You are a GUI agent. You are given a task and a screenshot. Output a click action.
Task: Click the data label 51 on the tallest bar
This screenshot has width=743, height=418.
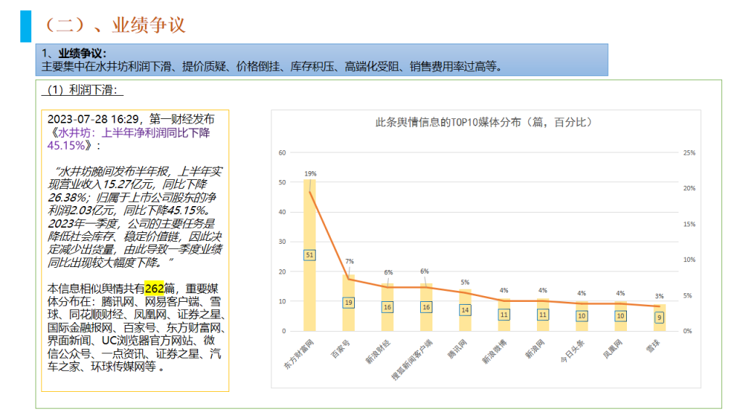point(310,255)
